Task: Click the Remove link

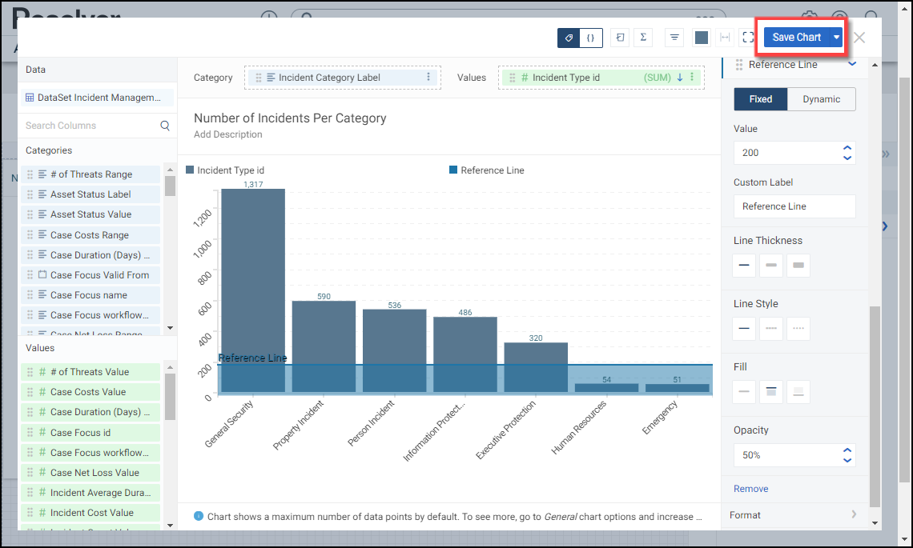Action: pos(750,489)
